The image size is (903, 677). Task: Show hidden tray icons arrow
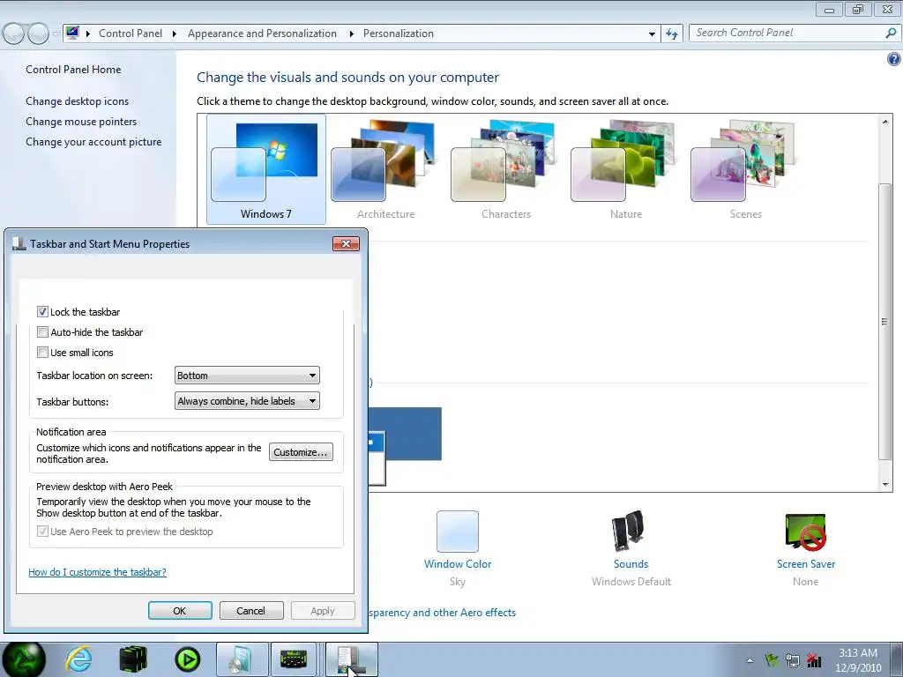tap(750, 660)
